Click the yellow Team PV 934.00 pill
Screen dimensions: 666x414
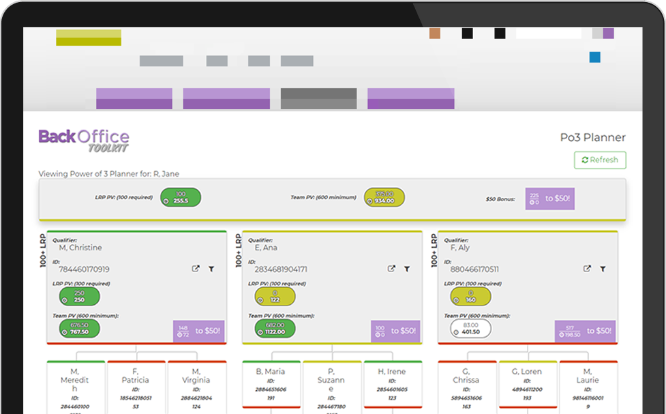384,198
